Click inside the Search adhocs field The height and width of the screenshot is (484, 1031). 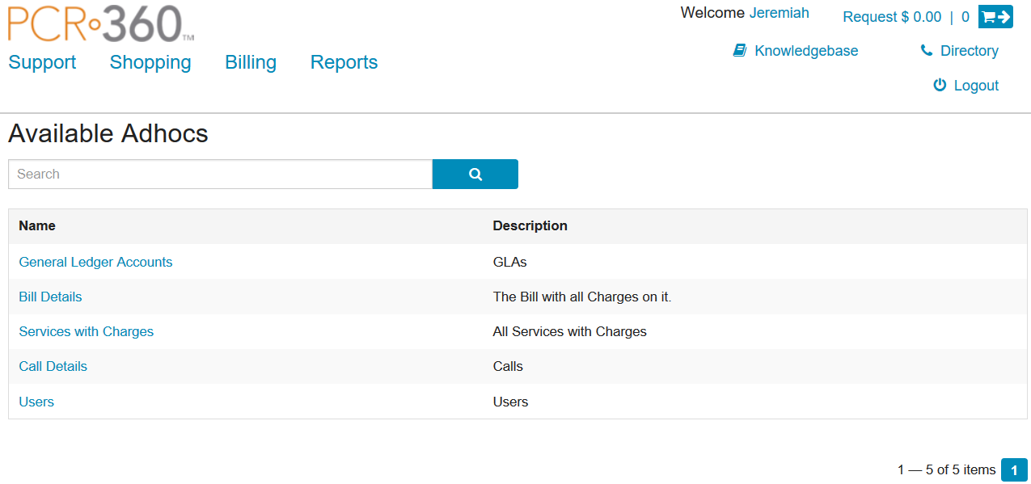[220, 175]
